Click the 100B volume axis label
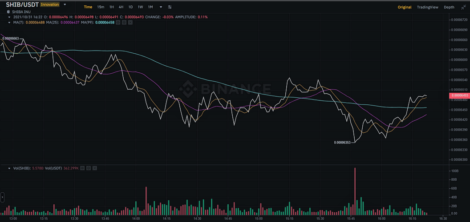470x222 pixels. tap(454, 171)
